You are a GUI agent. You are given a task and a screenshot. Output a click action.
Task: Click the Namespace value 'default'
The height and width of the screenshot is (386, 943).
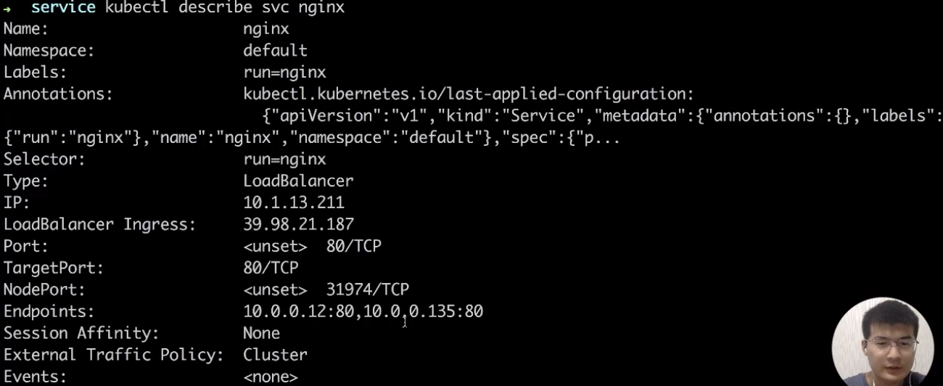(275, 51)
